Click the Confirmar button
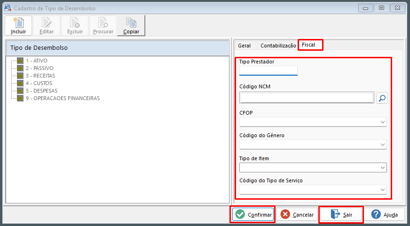410x226 pixels. click(x=253, y=215)
